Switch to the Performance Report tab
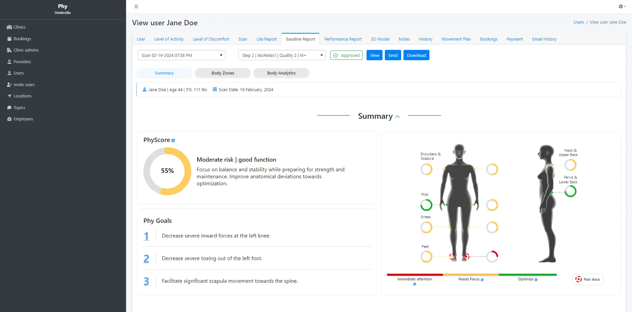Viewport: 632px width, 312px height. (343, 39)
